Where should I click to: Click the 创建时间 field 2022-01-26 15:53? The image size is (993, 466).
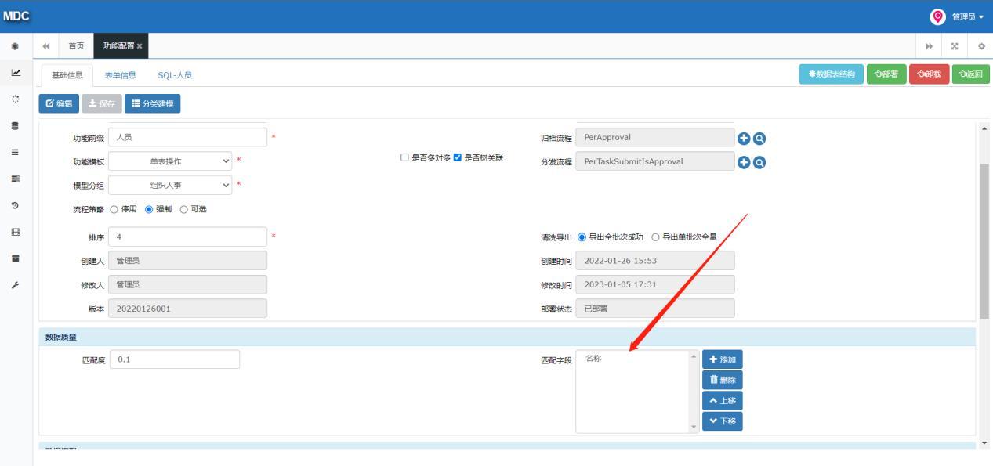655,261
